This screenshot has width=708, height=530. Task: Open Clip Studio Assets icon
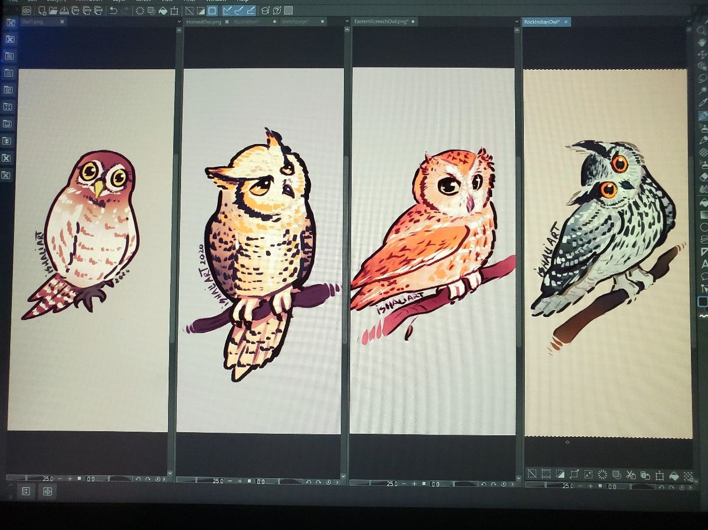(265, 11)
